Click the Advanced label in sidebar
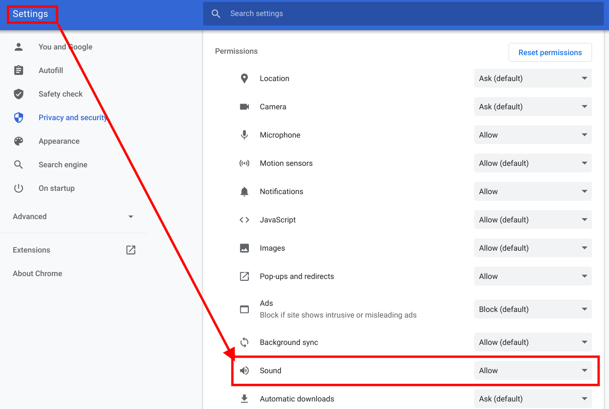This screenshot has height=409, width=609. click(x=30, y=217)
